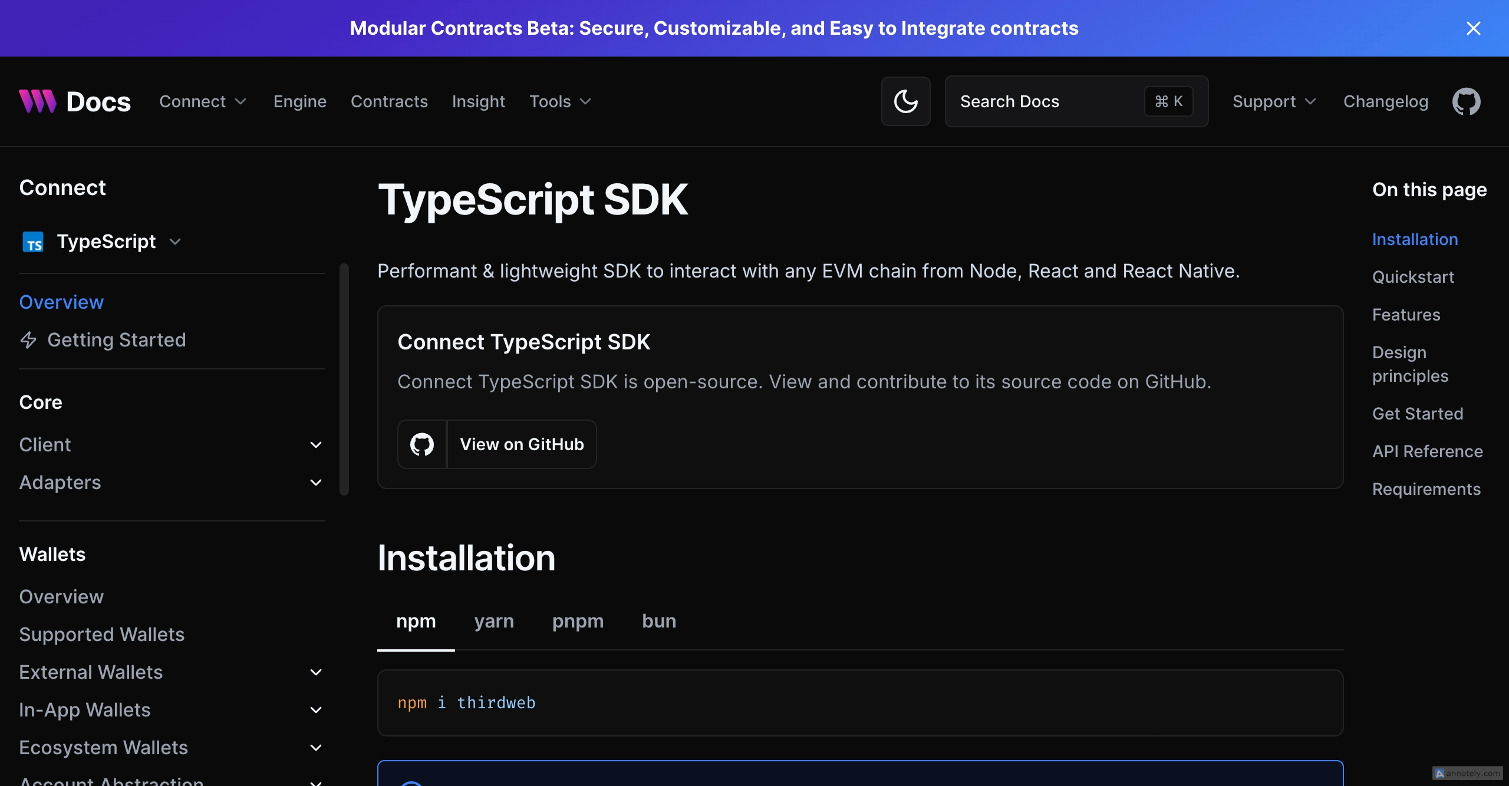The image size is (1509, 786).
Task: Expand the Client sidebar section
Action: coord(172,445)
